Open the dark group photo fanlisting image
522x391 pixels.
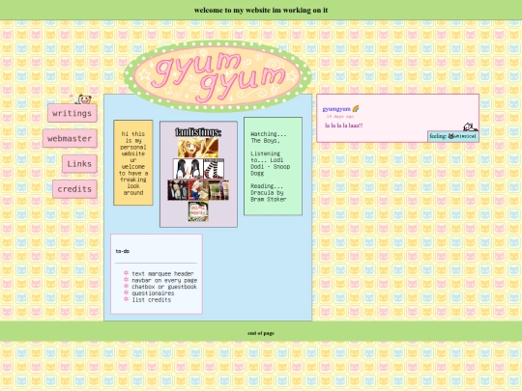point(178,190)
